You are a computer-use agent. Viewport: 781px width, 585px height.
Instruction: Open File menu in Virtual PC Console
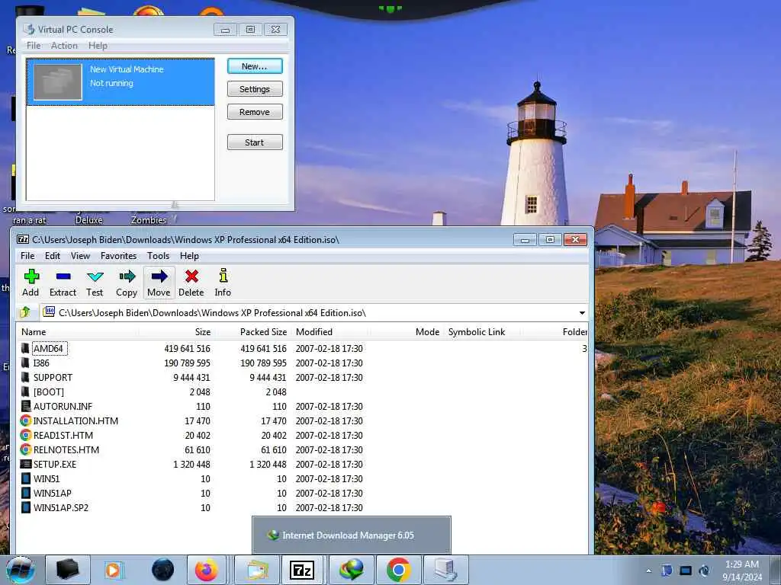(34, 45)
